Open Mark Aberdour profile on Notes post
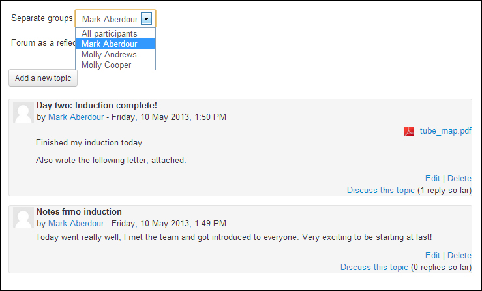The width and height of the screenshot is (482, 291). pos(76,223)
